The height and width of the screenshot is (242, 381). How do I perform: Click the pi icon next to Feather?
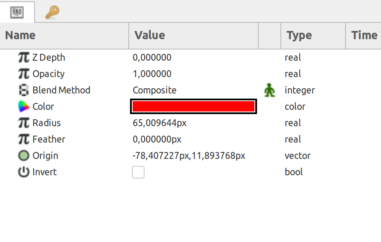[x=24, y=139]
